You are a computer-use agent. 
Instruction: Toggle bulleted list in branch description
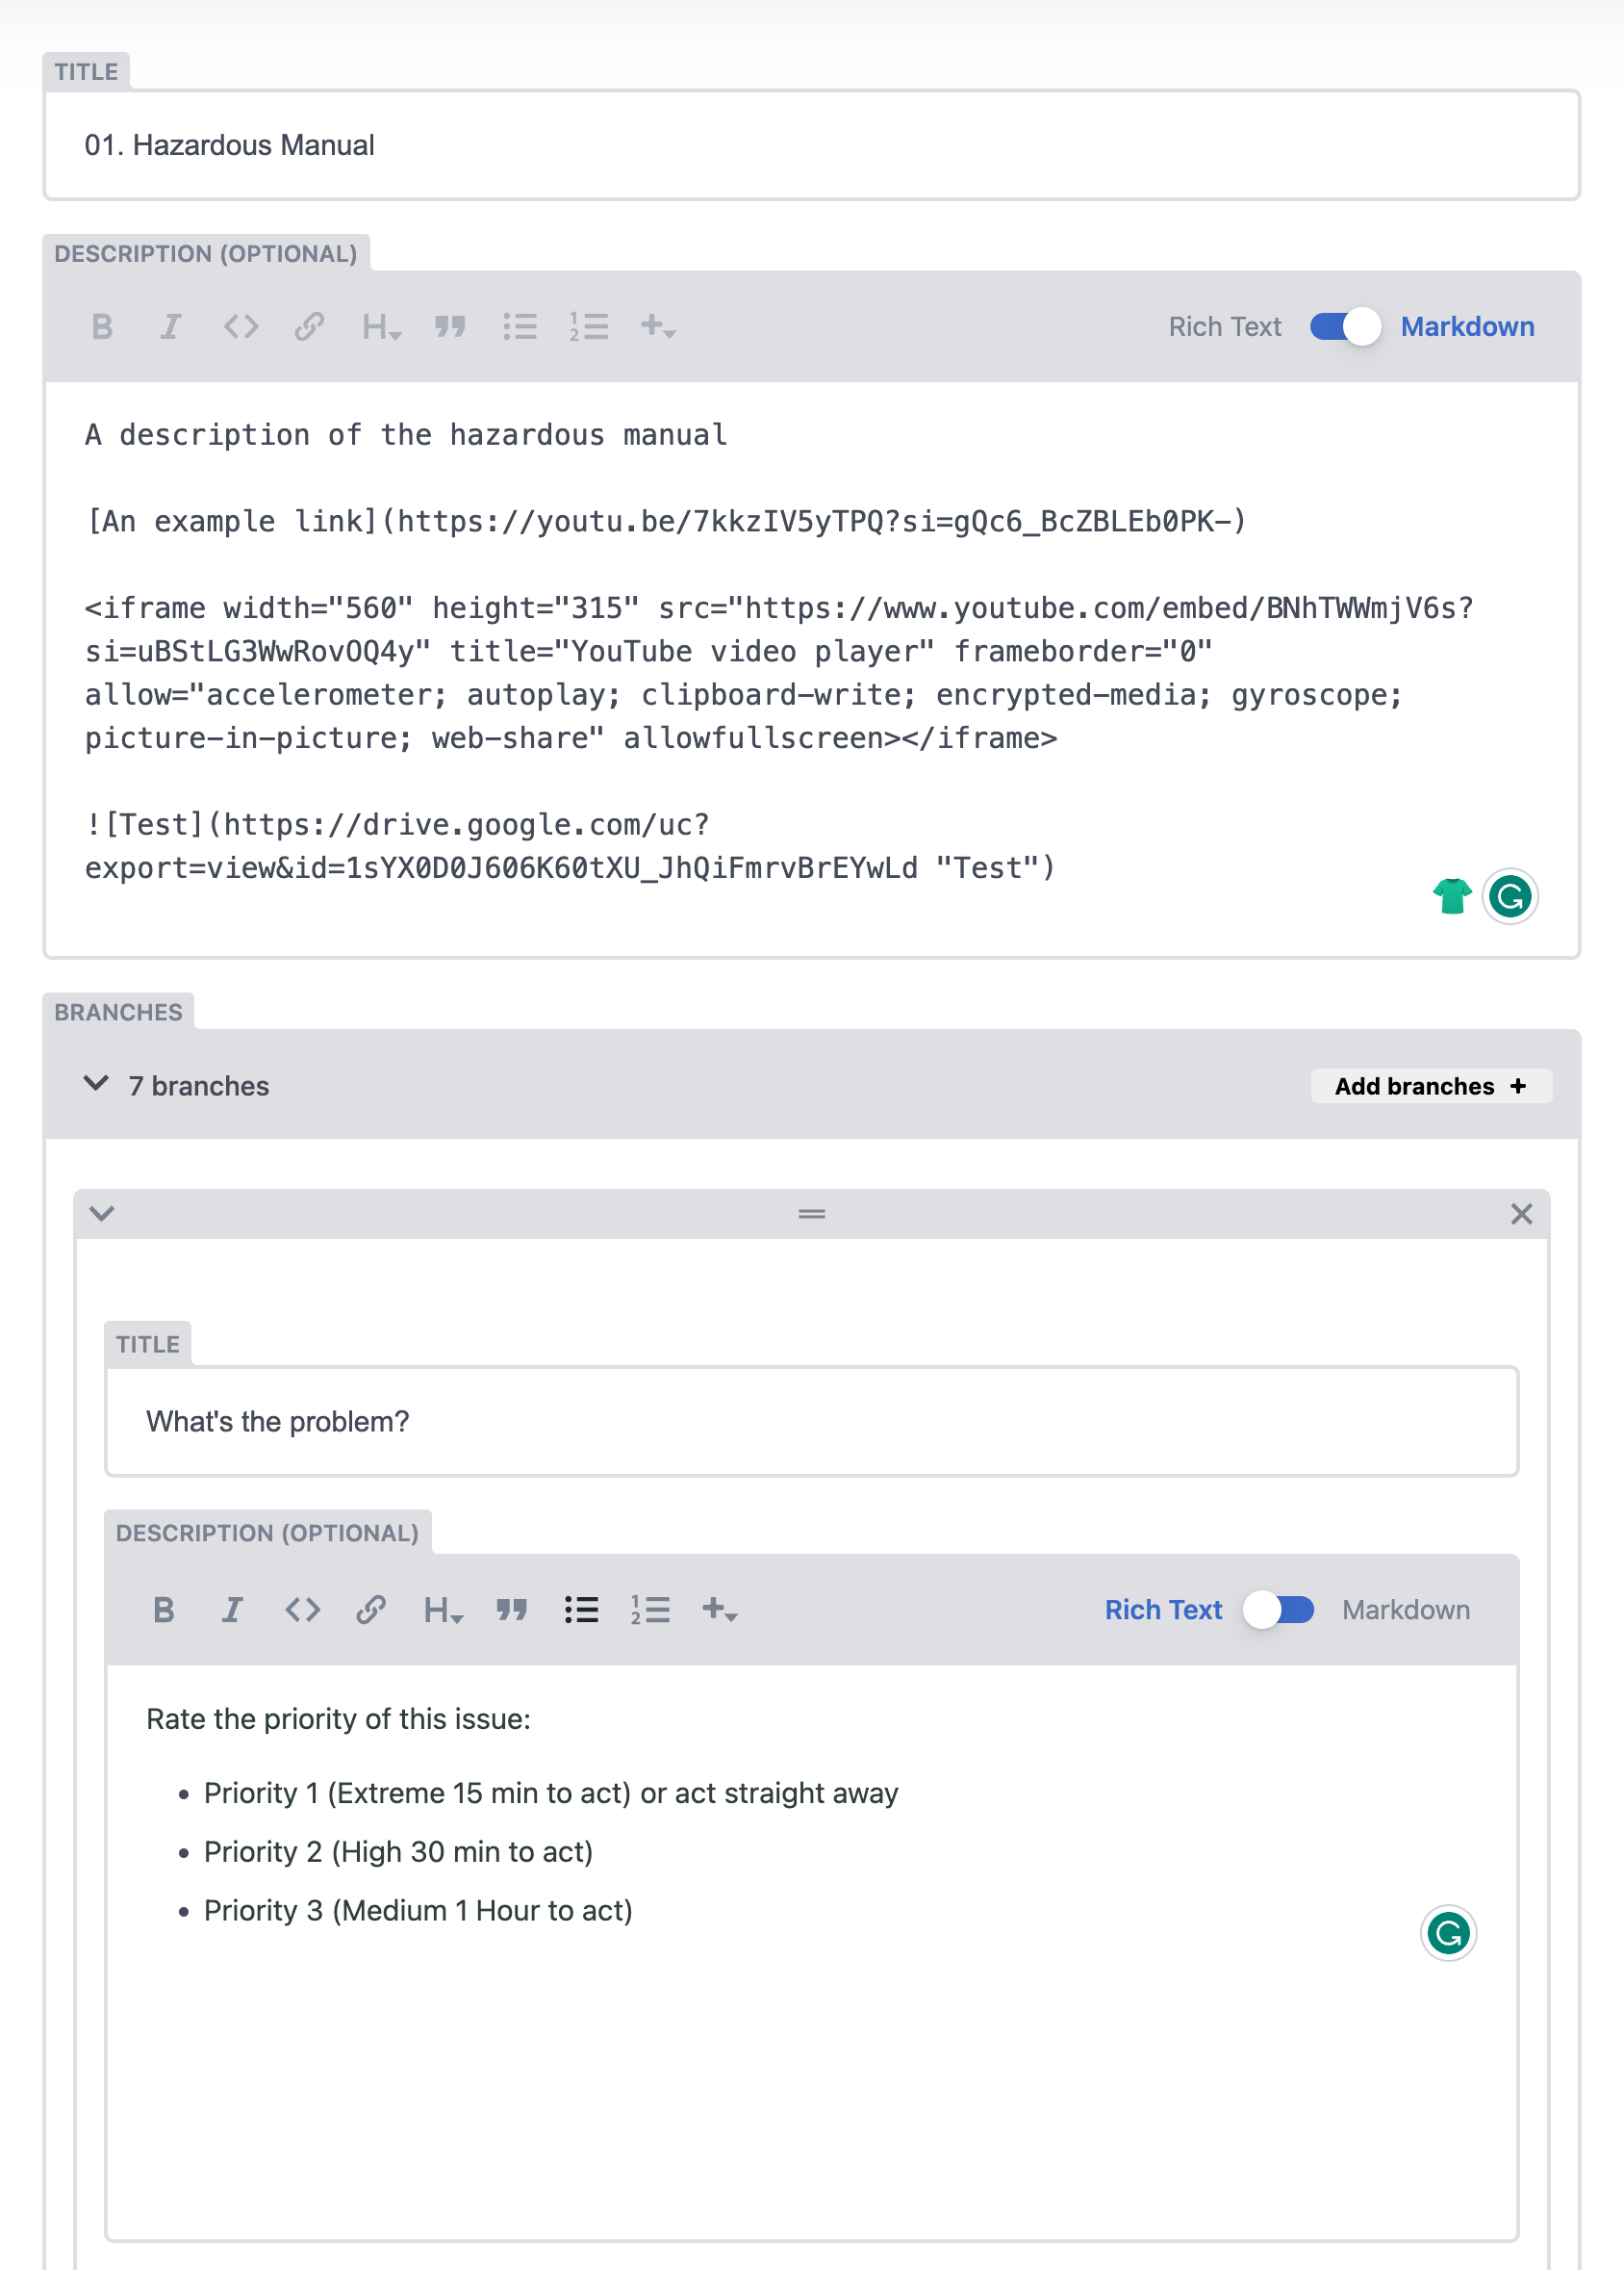tap(581, 1610)
